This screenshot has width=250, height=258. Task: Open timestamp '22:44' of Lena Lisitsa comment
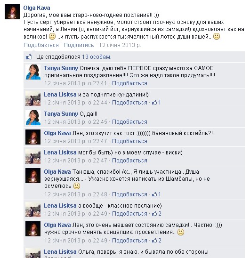pos(76,103)
